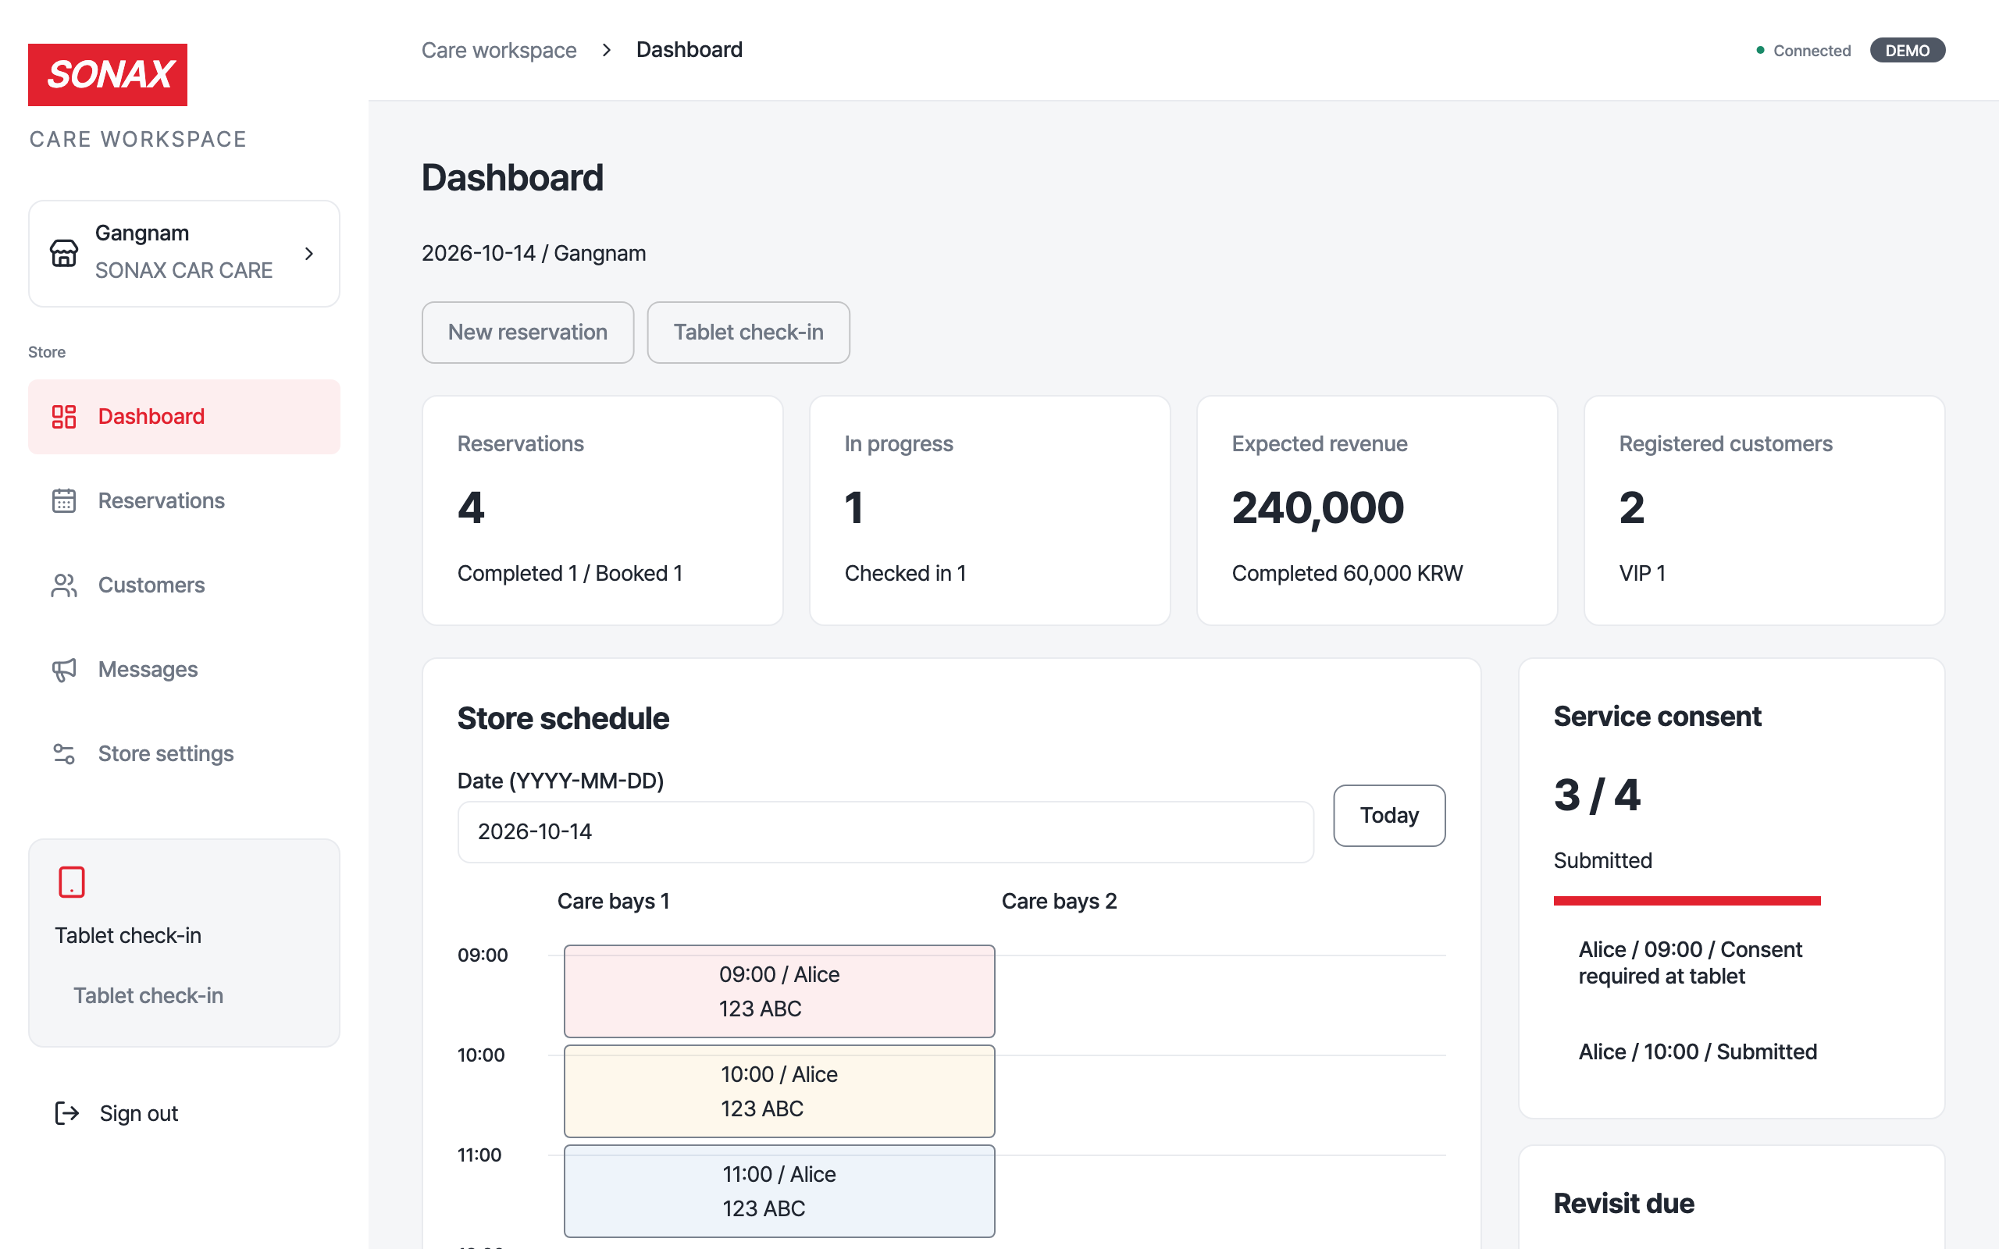The width and height of the screenshot is (1999, 1249).
Task: Click the store shop icon beside Gangnam
Action: pyautogui.click(x=63, y=253)
